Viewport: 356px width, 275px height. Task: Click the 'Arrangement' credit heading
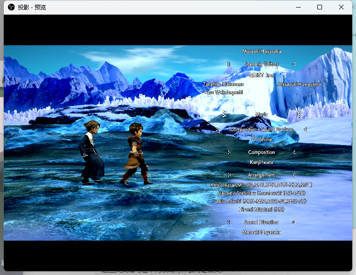(261, 175)
